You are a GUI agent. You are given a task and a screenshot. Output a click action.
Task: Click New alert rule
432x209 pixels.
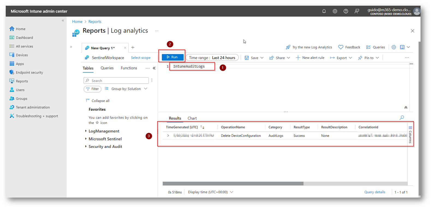pyautogui.click(x=310, y=58)
